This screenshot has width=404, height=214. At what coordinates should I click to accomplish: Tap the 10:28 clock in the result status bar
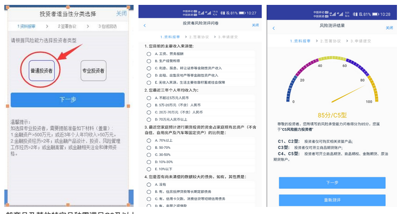(385, 14)
